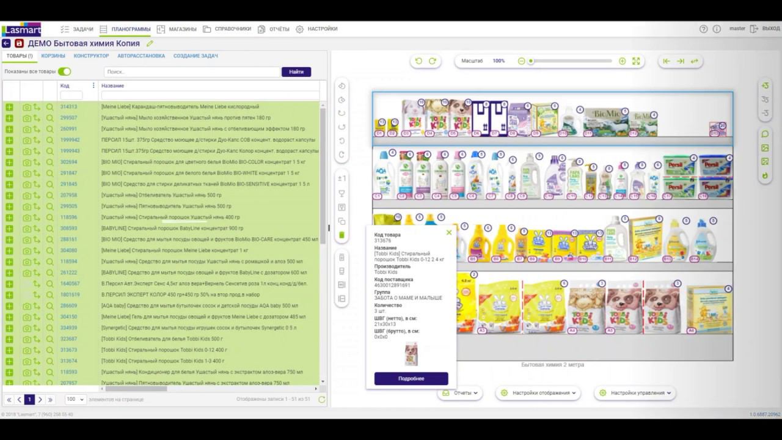Screen dimensions: 782x440
Task: Open the ОТЧЁТЫ menu in the top bar
Action: coord(273,29)
